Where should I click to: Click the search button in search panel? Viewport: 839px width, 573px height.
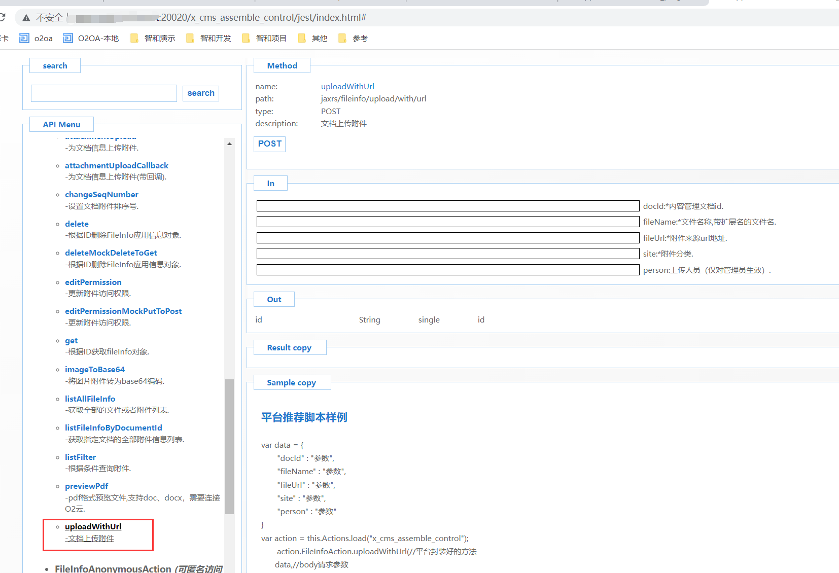tap(201, 93)
